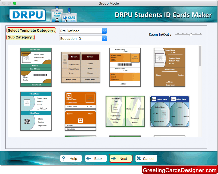Viewport: 218px width, 174px height.
Task: Cancel the Group Mode wizard
Action: click(146, 159)
